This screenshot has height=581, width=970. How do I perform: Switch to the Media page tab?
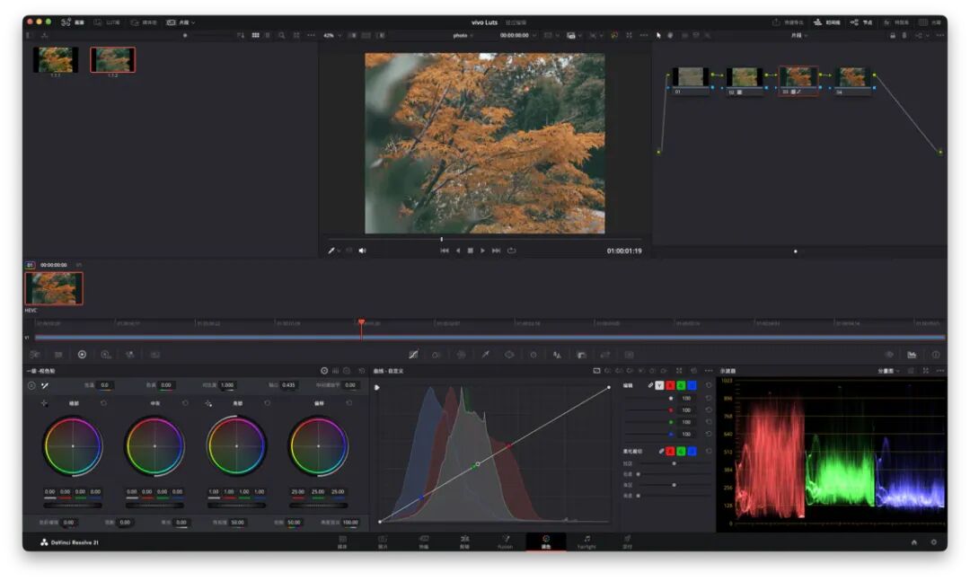[342, 542]
